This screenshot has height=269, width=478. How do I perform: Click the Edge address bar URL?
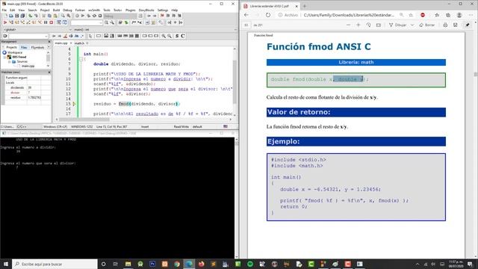click(x=349, y=15)
